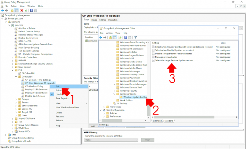The height and width of the screenshot is (149, 246).
Task: Open Window menu in main window
Action: [31, 6]
